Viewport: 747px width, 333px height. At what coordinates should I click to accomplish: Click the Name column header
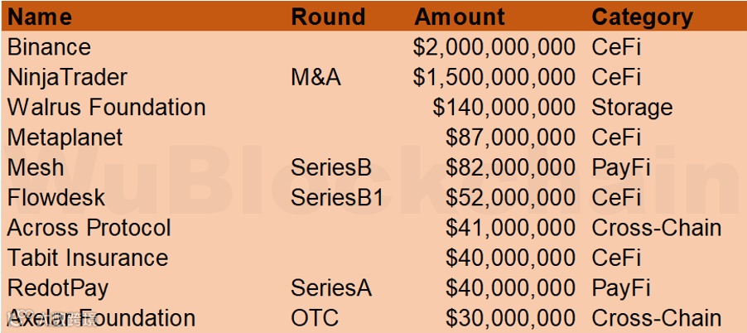(40, 17)
